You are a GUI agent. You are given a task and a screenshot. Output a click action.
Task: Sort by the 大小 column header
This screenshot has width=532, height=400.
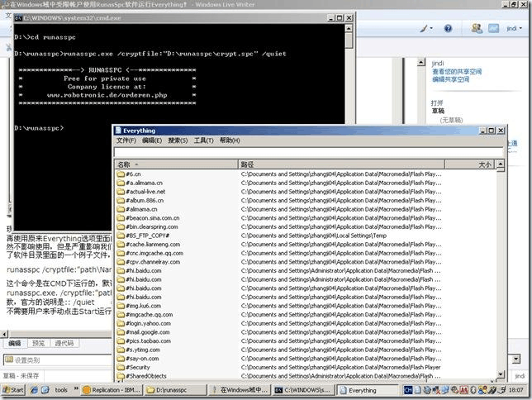click(469, 164)
